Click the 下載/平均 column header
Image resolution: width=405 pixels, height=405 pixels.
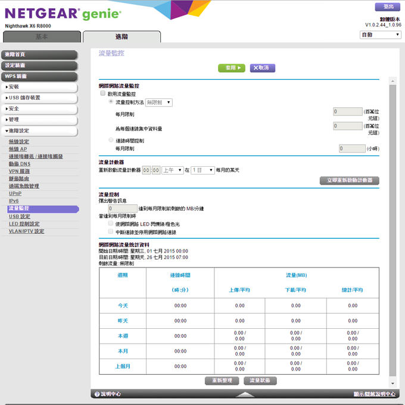tap(295, 290)
